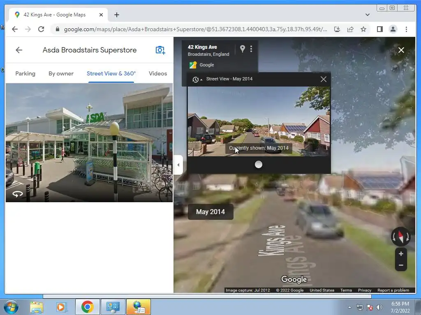The width and height of the screenshot is (421, 315).
Task: Click the install app icon in address bar
Action: click(x=337, y=29)
